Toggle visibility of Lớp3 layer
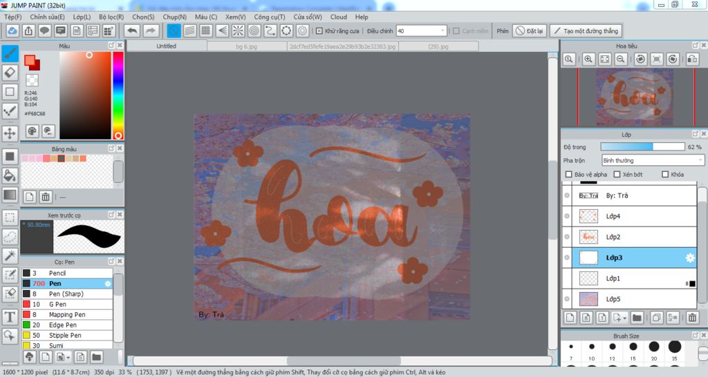708x377 pixels. (567, 258)
